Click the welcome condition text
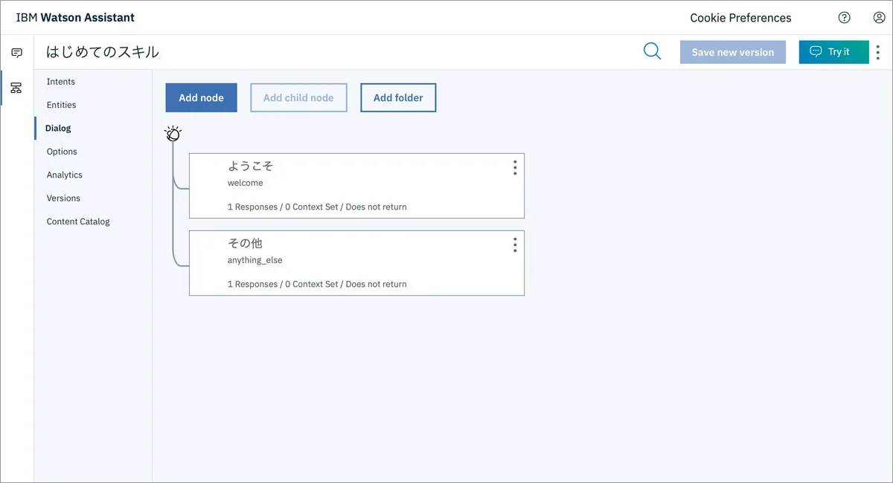The width and height of the screenshot is (893, 483). [x=246, y=183]
